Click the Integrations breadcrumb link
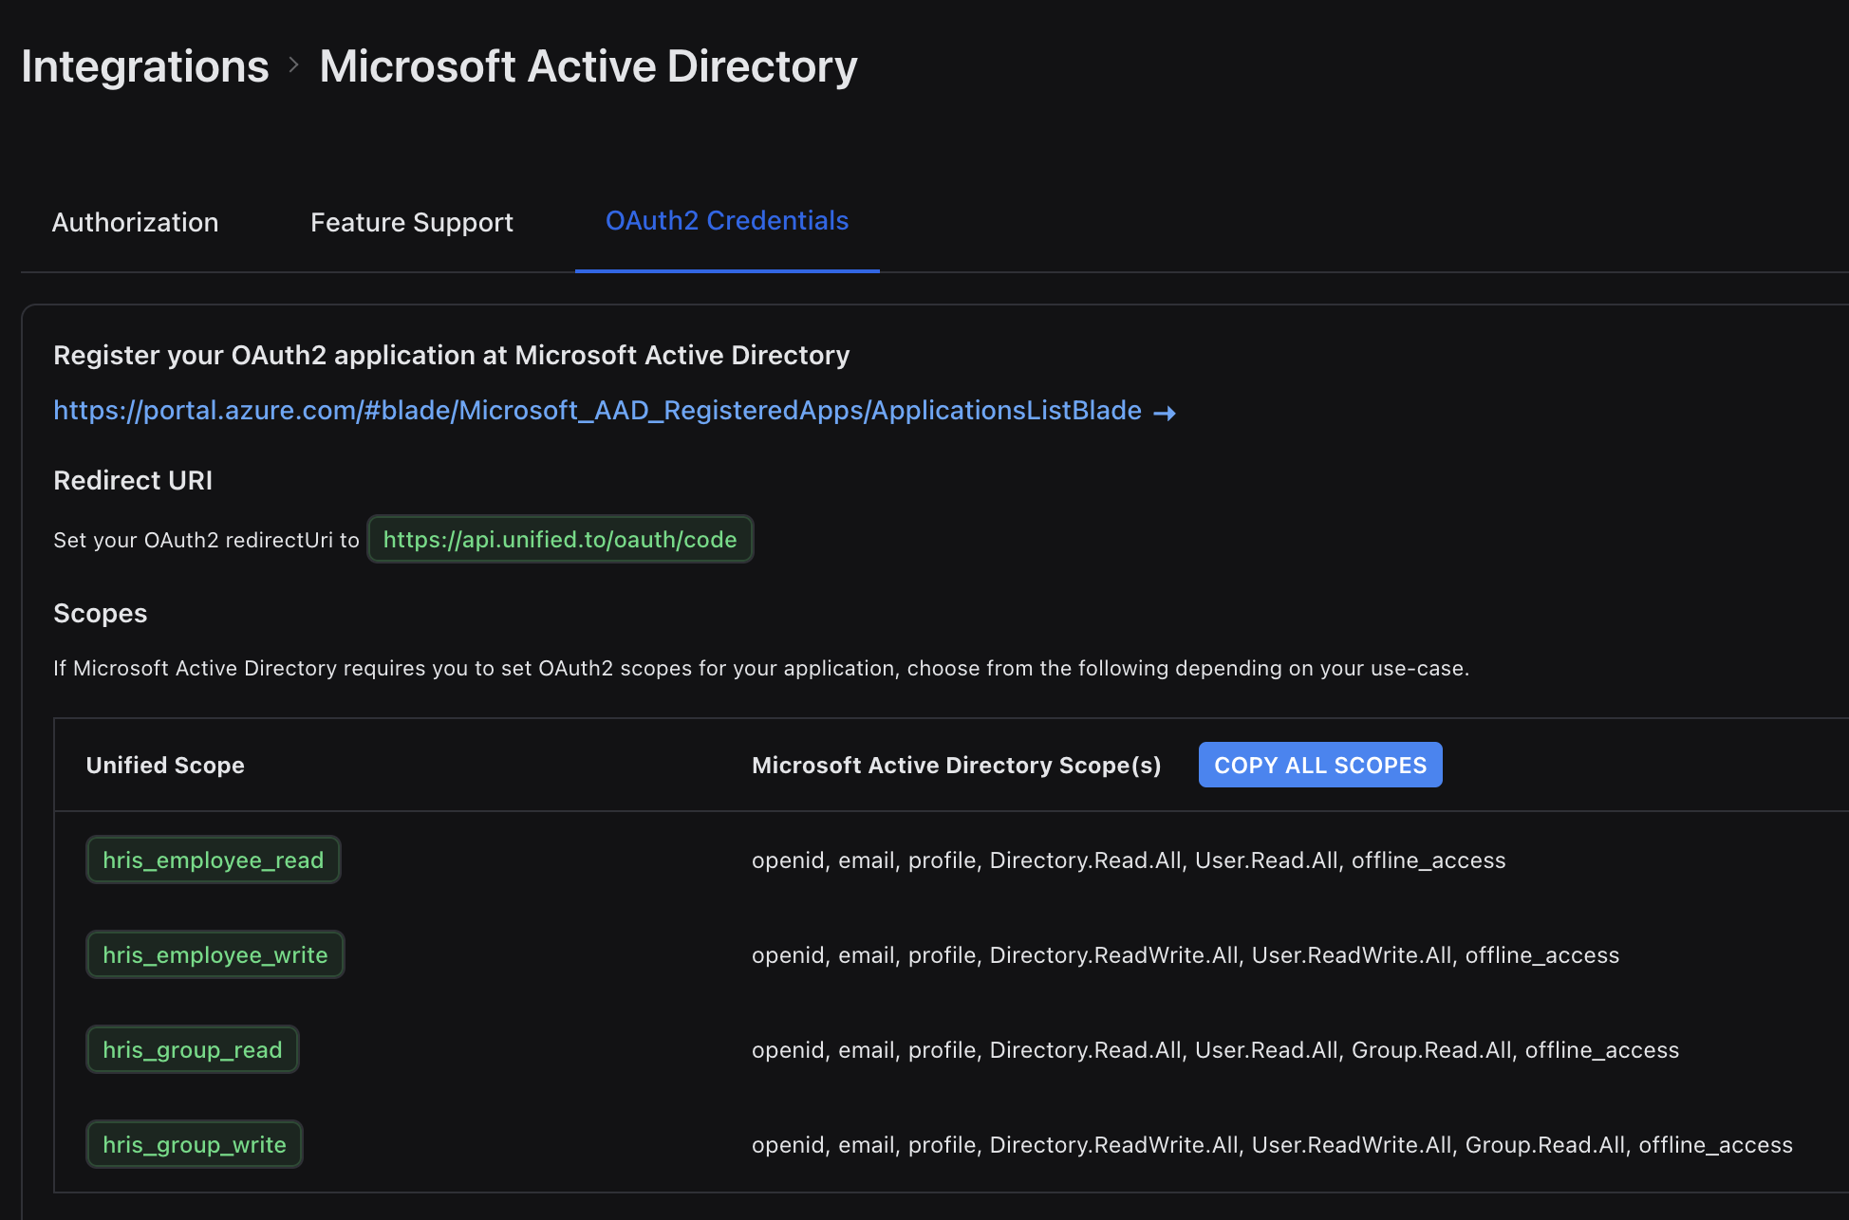The image size is (1849, 1220). (145, 66)
